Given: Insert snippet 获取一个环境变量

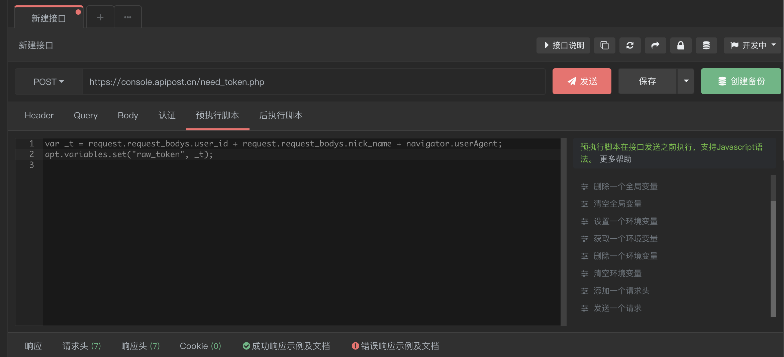Looking at the screenshot, I should pos(625,239).
